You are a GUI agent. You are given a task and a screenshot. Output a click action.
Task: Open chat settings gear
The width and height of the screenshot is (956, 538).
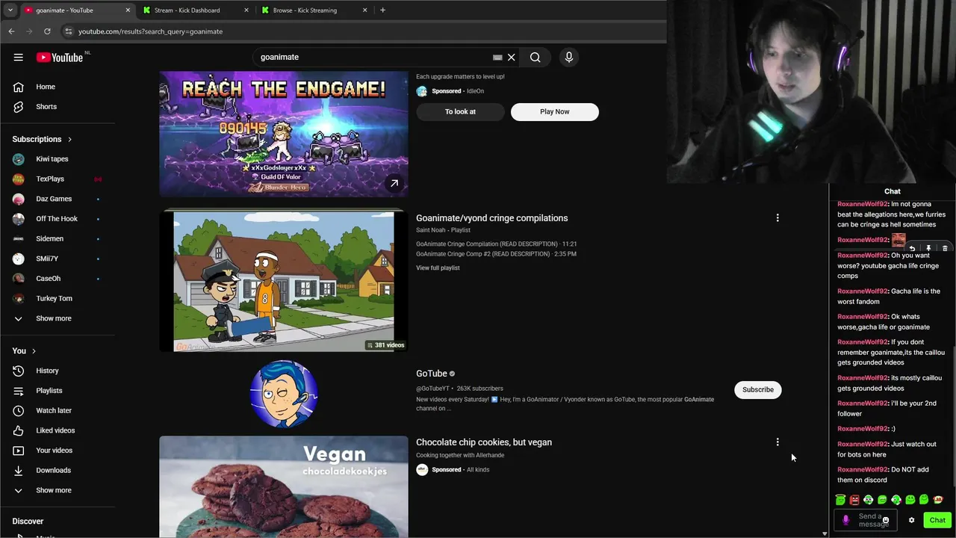(911, 520)
